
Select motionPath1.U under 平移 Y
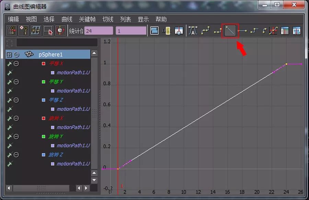tap(73, 91)
